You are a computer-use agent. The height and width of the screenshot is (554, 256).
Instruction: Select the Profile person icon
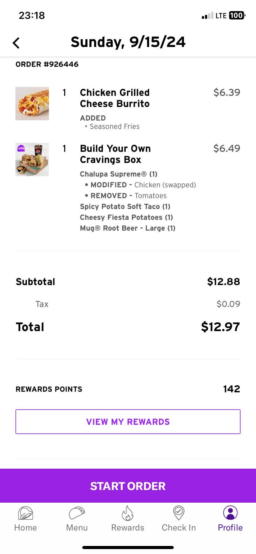pos(230,513)
